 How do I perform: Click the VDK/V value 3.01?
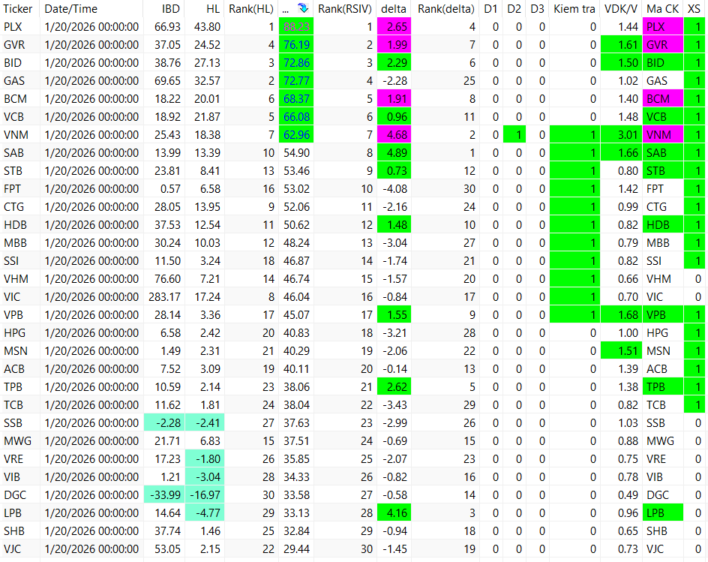pos(621,134)
